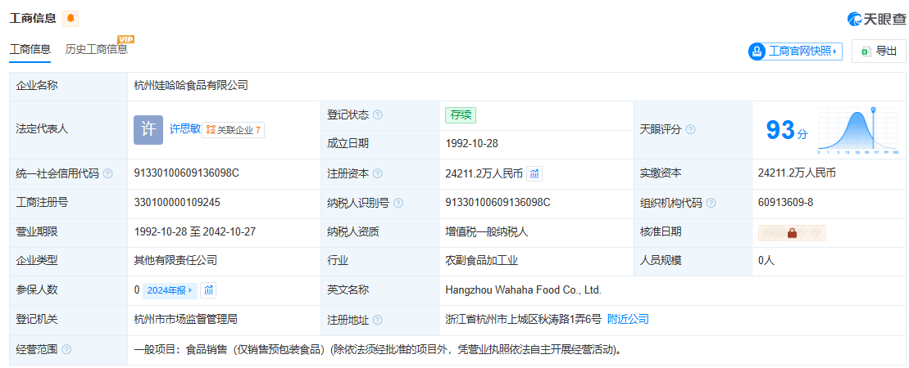The height and width of the screenshot is (368, 909).
Task: Click the 实缴资本 value 24211.2万人民币
Action: point(797,173)
